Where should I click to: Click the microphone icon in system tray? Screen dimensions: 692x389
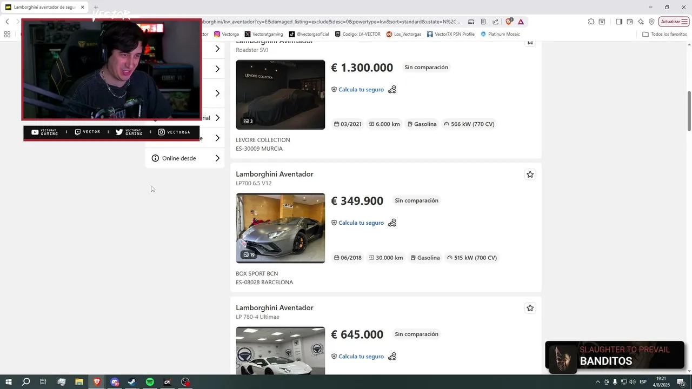pyautogui.click(x=615, y=382)
